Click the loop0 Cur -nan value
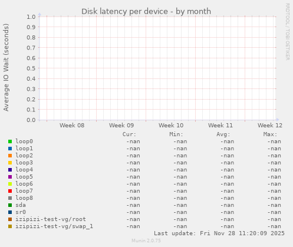 (133, 141)
